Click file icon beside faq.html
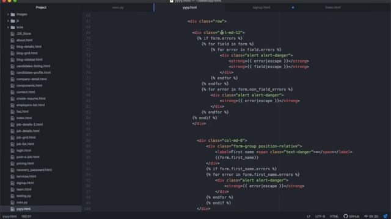Screen dimensions: 391x219 click(12, 111)
